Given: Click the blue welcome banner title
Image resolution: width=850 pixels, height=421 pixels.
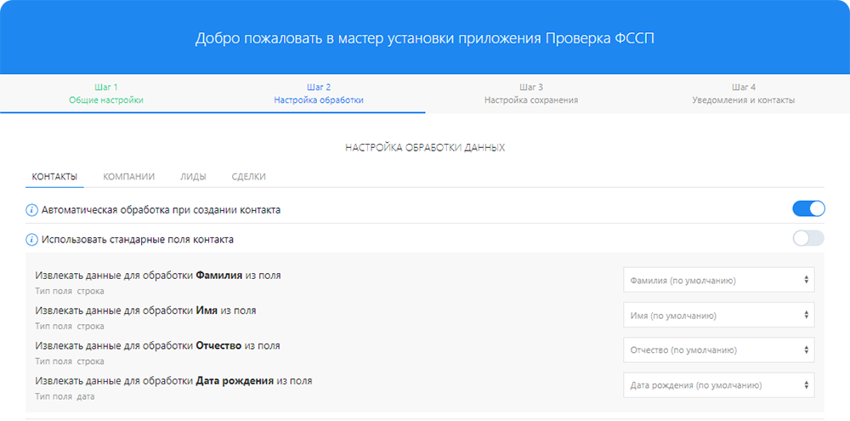Looking at the screenshot, I should tap(425, 38).
